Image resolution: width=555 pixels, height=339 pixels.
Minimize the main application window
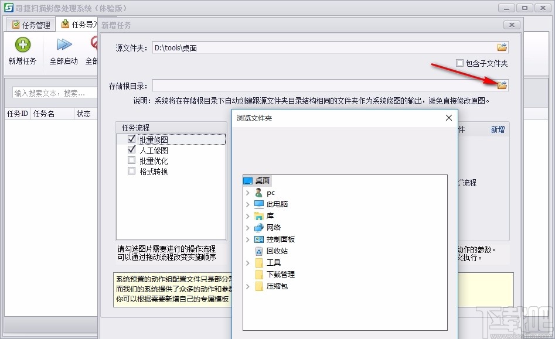click(506, 8)
